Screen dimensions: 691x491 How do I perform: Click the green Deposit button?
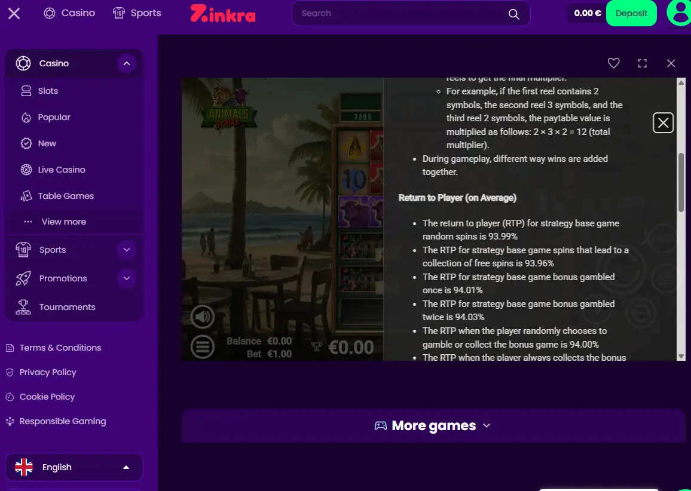point(631,13)
